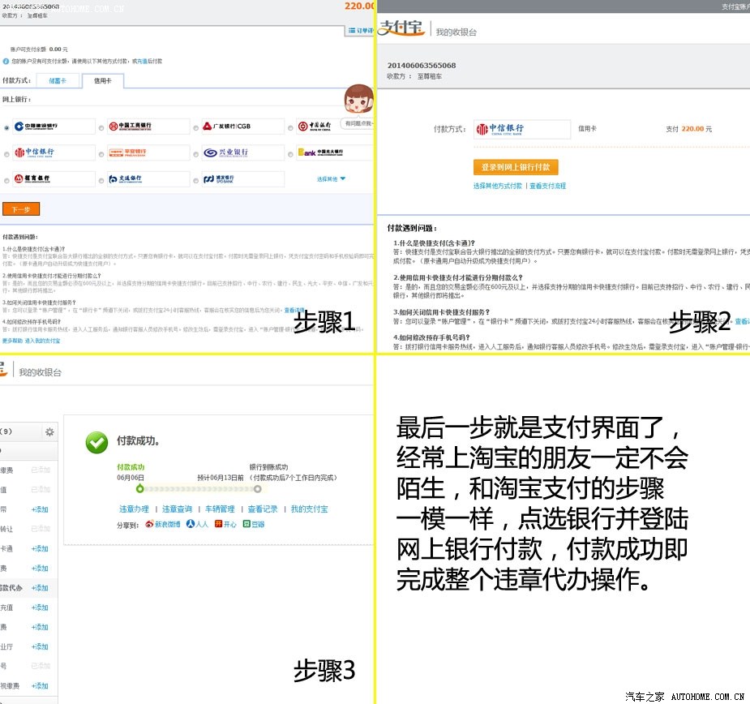Image resolution: width=750 pixels, height=704 pixels.
Task: Click the 招商银行 bank logo
Action: point(32,178)
